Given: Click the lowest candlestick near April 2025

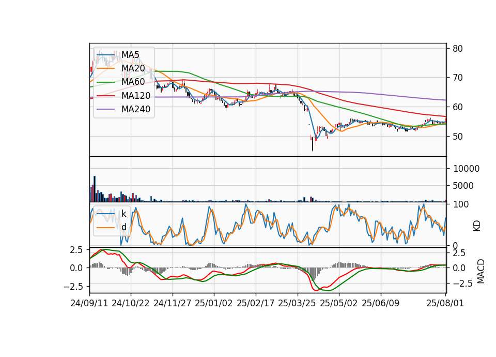Looking at the screenshot, I should pyautogui.click(x=313, y=144).
